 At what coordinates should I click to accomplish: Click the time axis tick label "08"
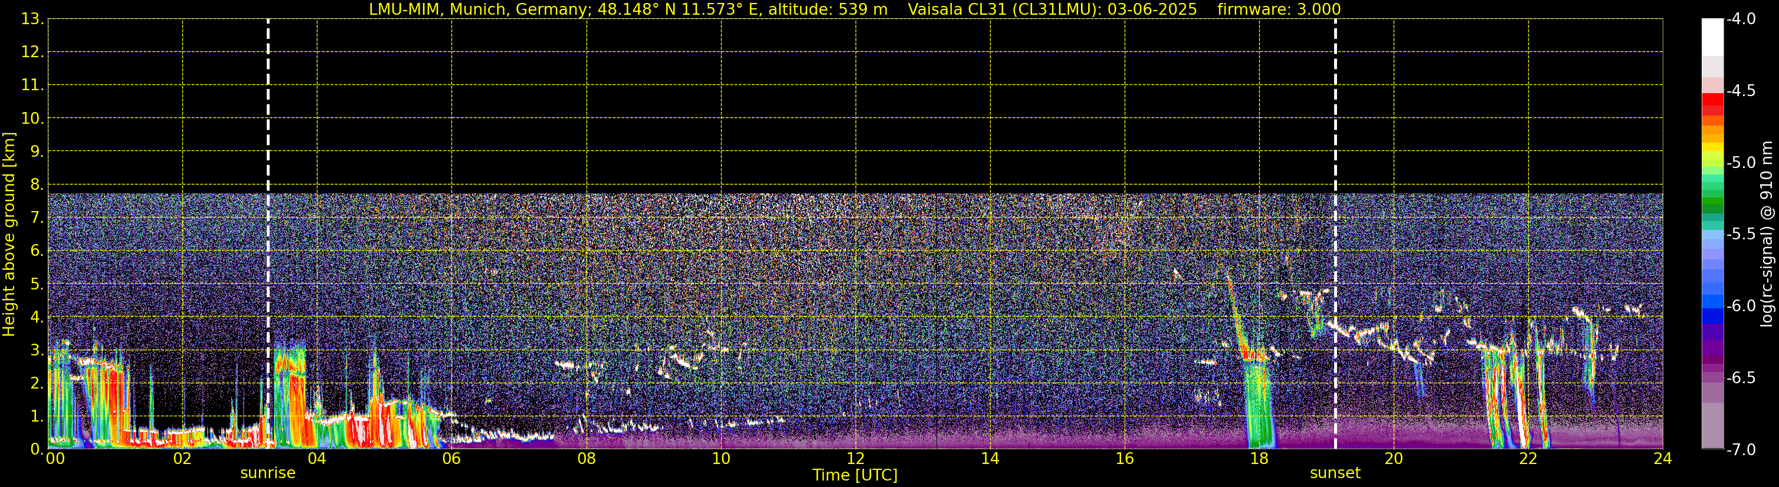point(587,459)
